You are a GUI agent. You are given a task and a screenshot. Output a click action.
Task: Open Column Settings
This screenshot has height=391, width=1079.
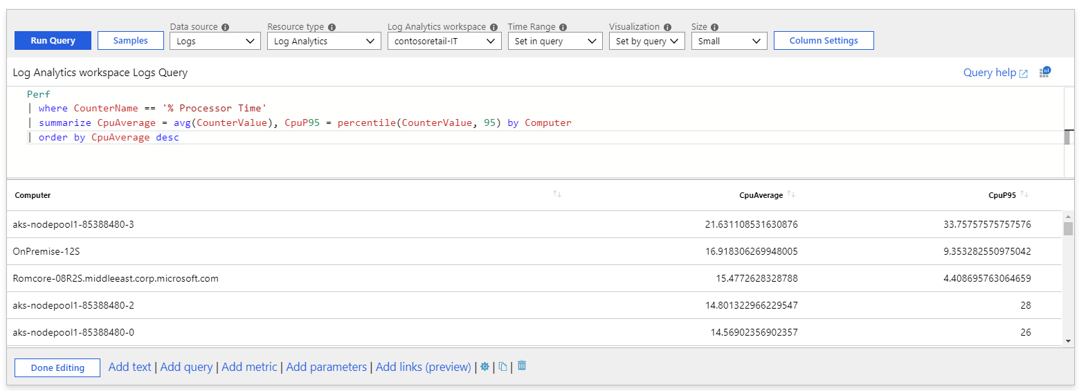pos(824,41)
